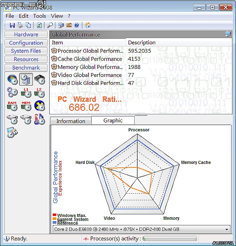Click the Item column header
The width and height of the screenshot is (236, 246).
pyautogui.click(x=88, y=42)
